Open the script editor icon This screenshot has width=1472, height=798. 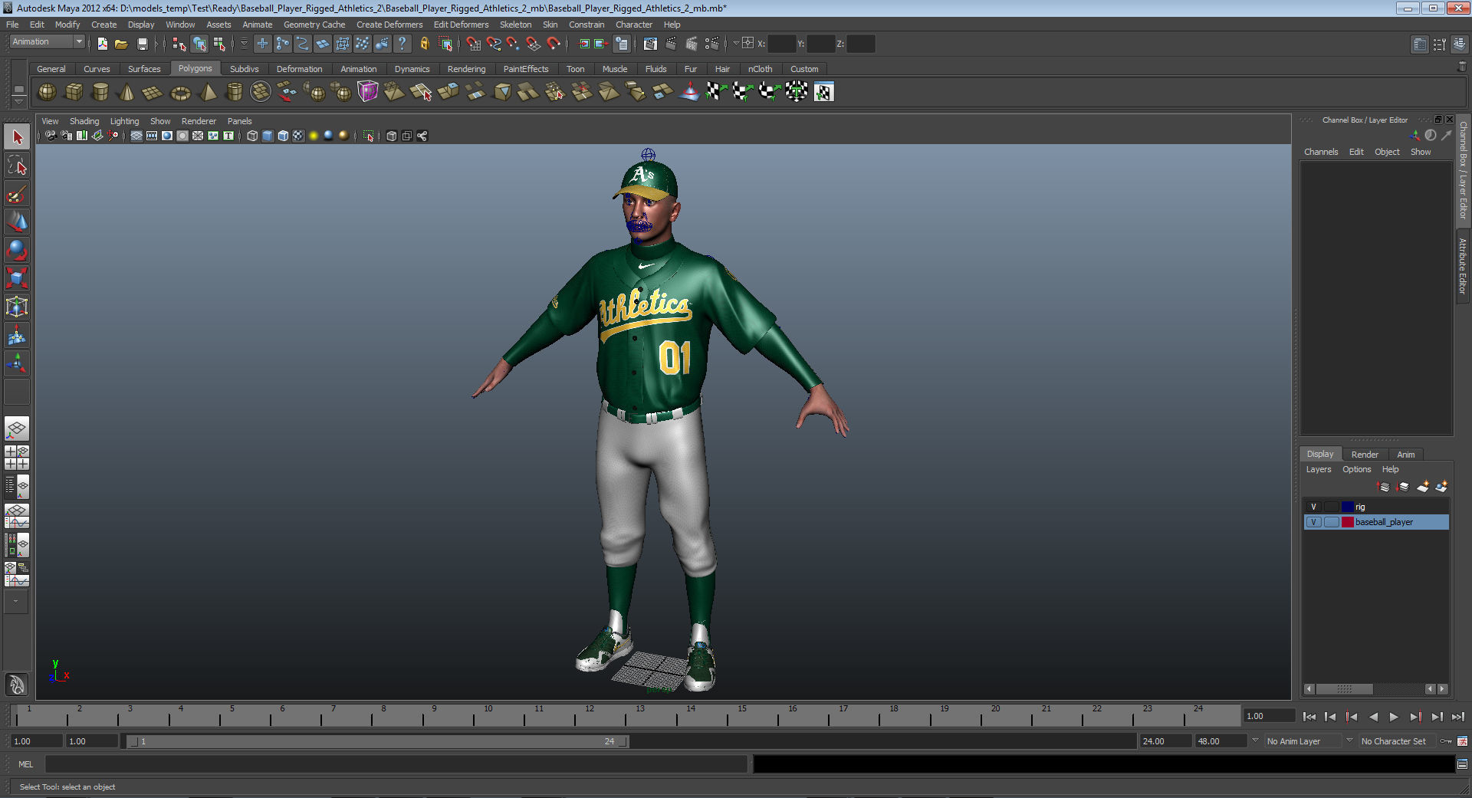pyautogui.click(x=1462, y=764)
